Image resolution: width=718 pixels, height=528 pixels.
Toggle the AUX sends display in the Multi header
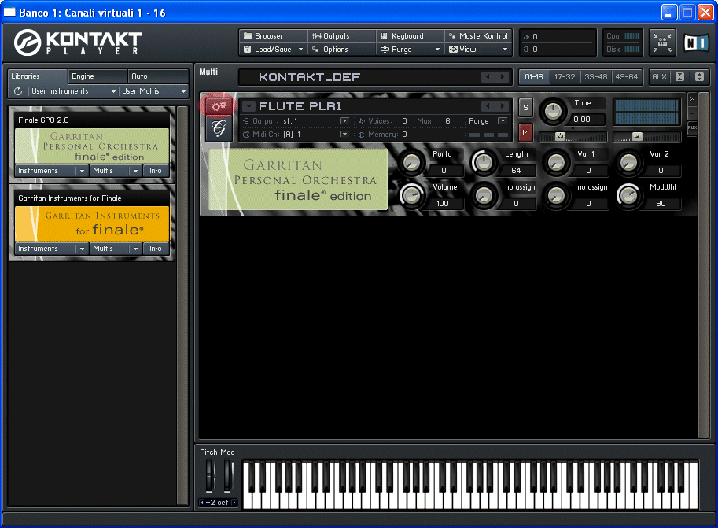(659, 77)
